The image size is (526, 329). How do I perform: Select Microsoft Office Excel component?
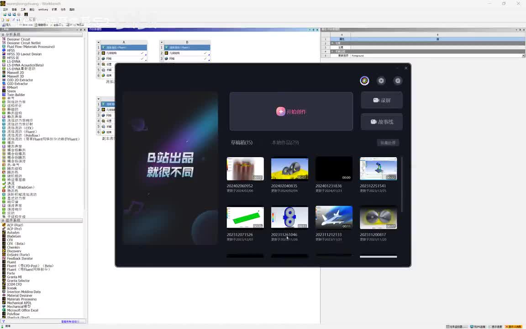(x=22, y=310)
